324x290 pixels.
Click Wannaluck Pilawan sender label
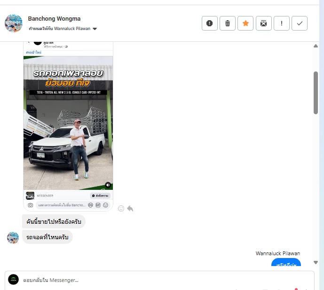pos(278,253)
